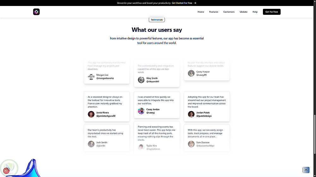
Task: Click the Testimonials pill badge
Action: coord(157,20)
